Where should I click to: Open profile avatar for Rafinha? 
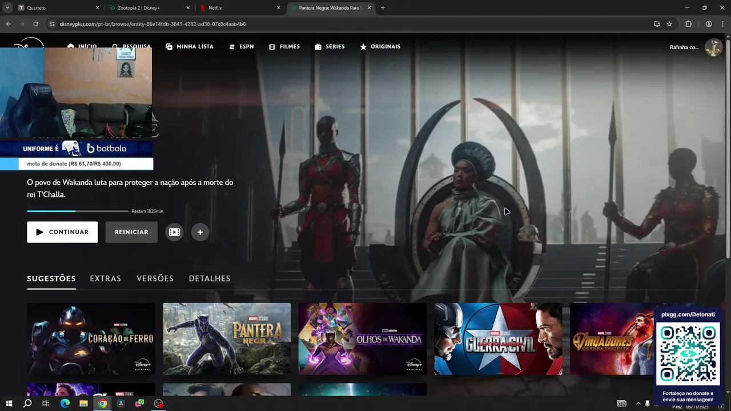(x=713, y=47)
